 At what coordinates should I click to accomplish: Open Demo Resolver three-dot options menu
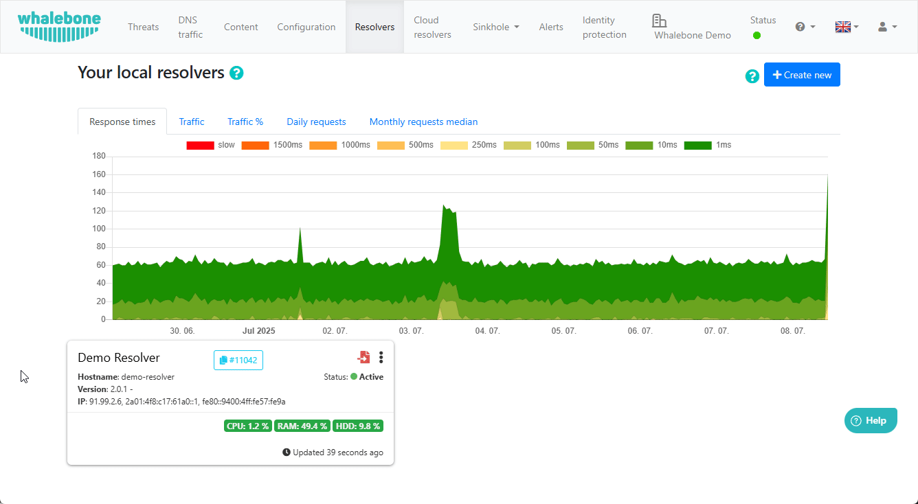tap(381, 357)
